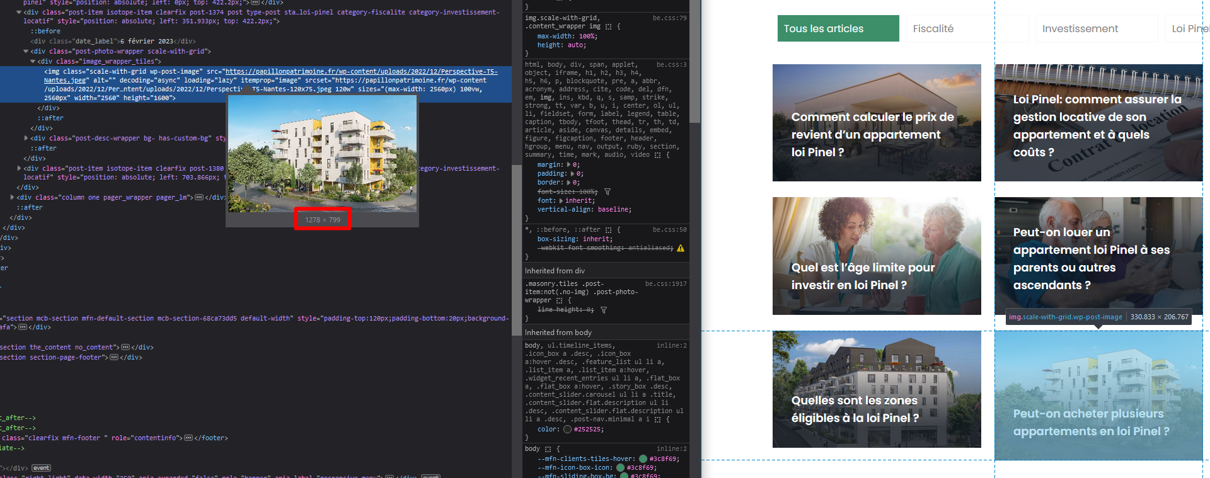Click the '#3c8f69' value of --mfn-clients-tiles-hover
This screenshot has height=478, width=1210.
tap(663, 459)
